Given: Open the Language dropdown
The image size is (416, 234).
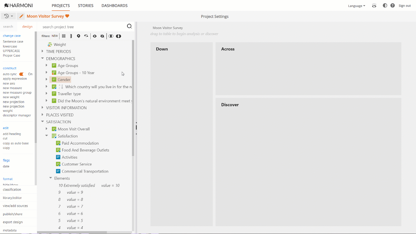Looking at the screenshot, I should (x=357, y=6).
